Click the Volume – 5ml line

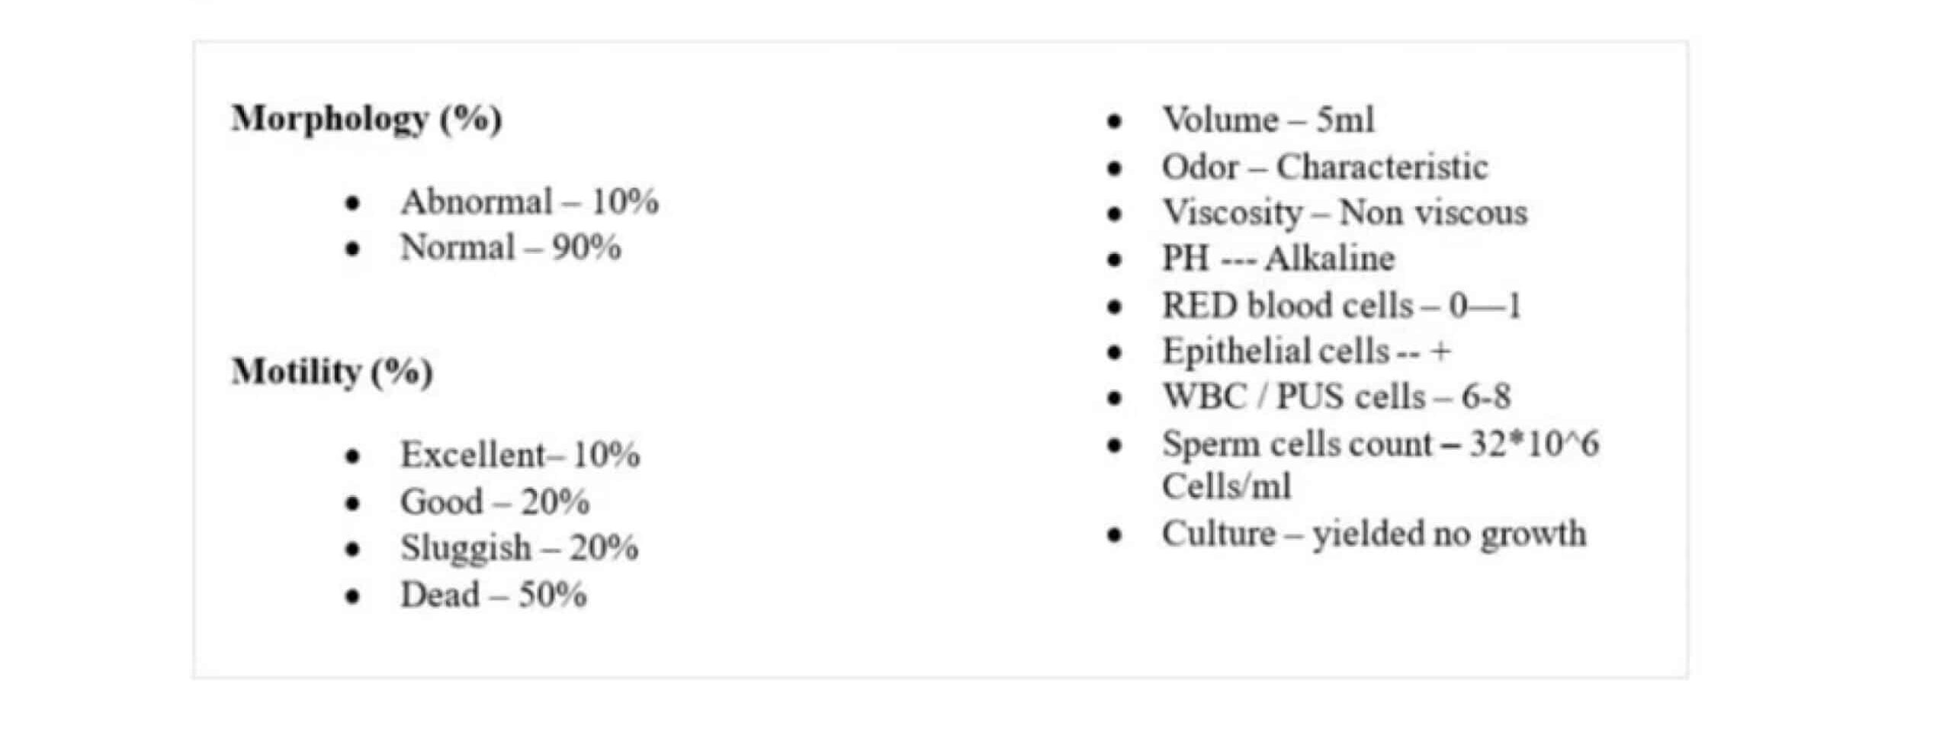click(x=1267, y=120)
